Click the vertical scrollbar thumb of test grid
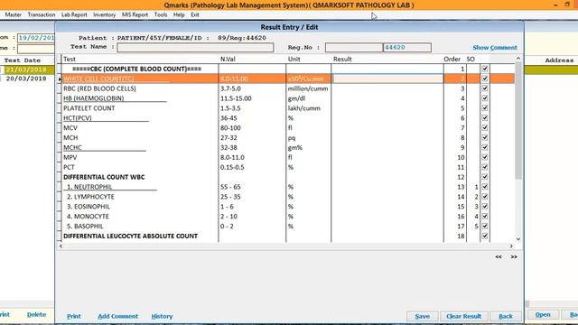 click(x=517, y=120)
